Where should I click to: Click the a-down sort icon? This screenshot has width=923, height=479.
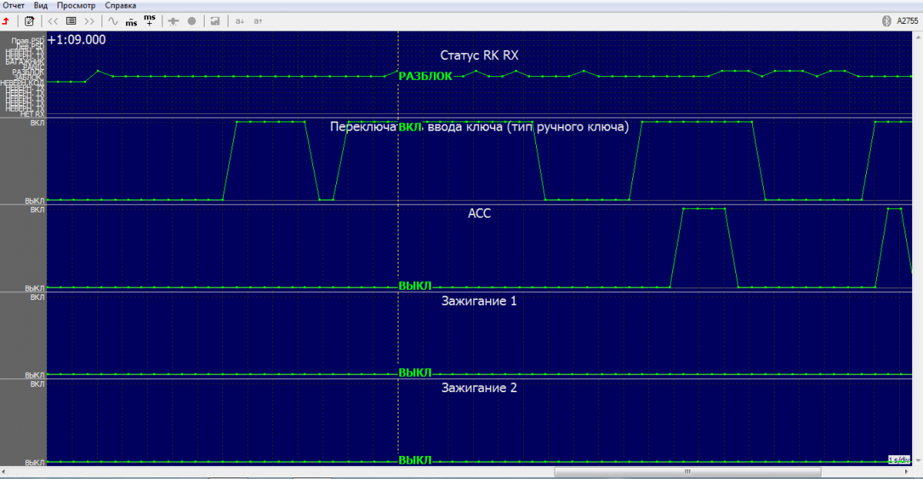[239, 21]
